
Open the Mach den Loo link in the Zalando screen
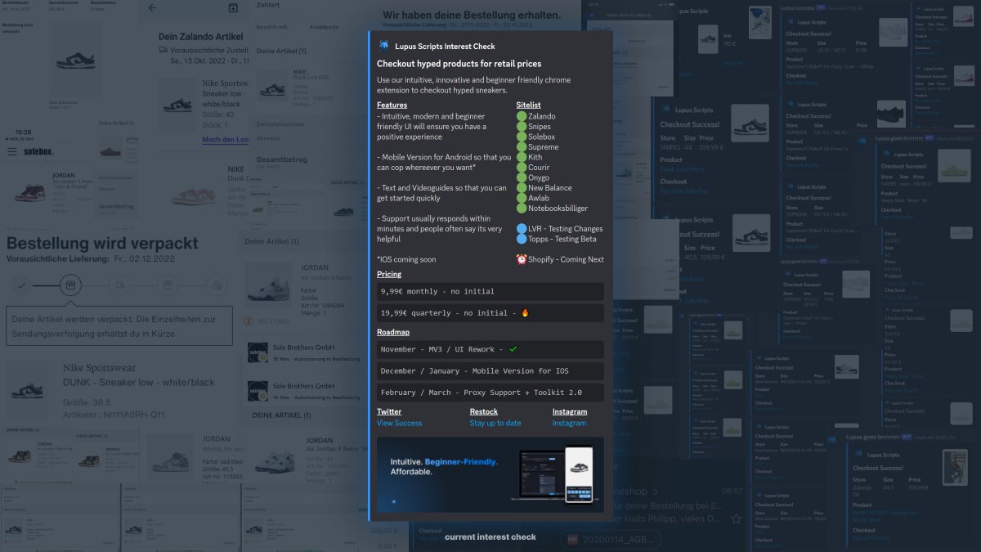pyautogui.click(x=226, y=140)
